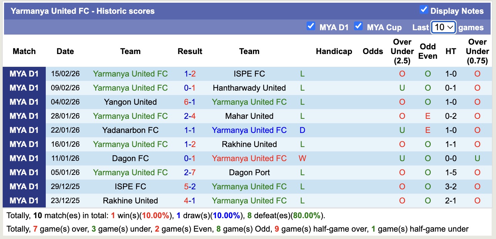Select a different value in the games dropdown
Image resolution: width=496 pixels, height=239 pixels.
click(x=443, y=27)
